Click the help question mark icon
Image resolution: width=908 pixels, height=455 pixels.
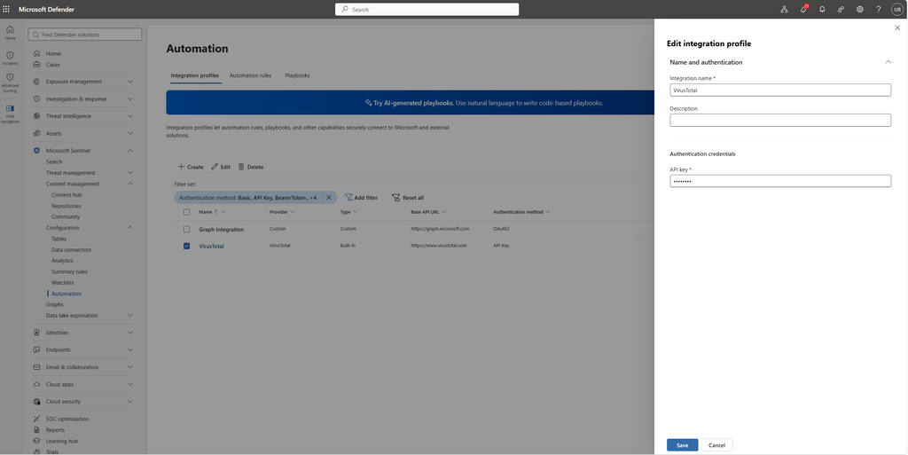(878, 9)
